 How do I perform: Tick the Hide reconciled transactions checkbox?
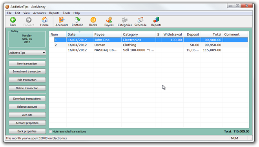(x=50, y=131)
